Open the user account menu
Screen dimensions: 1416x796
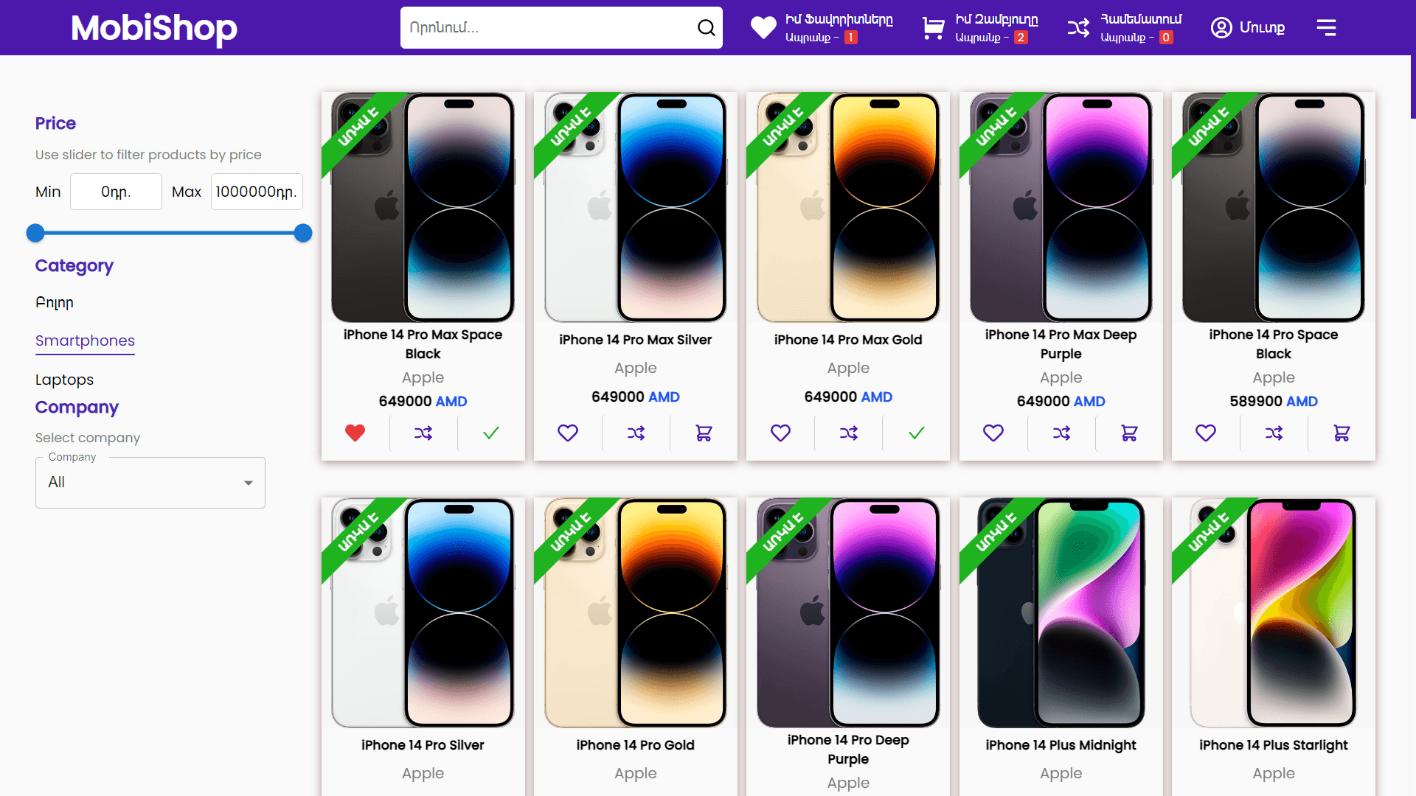click(1248, 28)
